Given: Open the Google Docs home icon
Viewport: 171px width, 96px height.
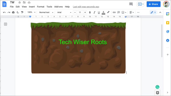Looking at the screenshot, I should click(x=5, y=4).
